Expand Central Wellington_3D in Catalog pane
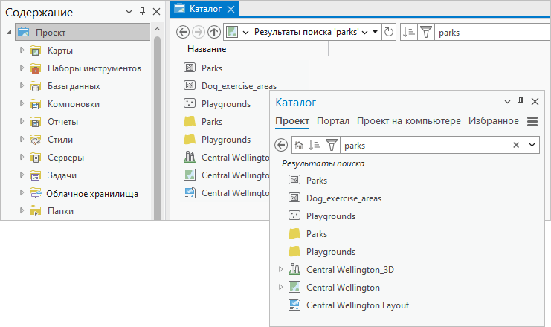Screen dimensions: 551x327 [x=280, y=269]
